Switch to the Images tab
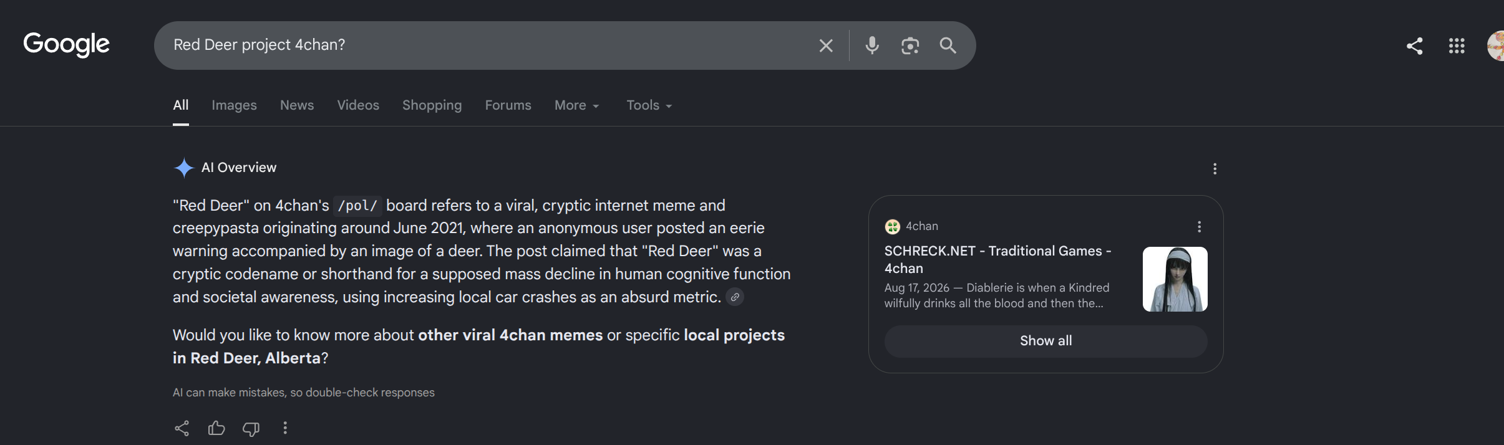The width and height of the screenshot is (1504, 445). pos(234,105)
